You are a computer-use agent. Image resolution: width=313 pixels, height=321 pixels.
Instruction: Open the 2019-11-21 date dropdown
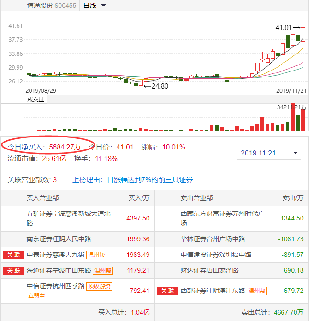[x=269, y=153]
